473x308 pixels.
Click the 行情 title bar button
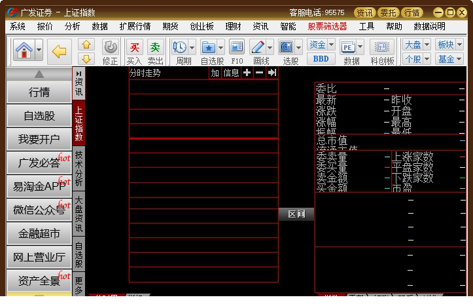[x=412, y=12]
